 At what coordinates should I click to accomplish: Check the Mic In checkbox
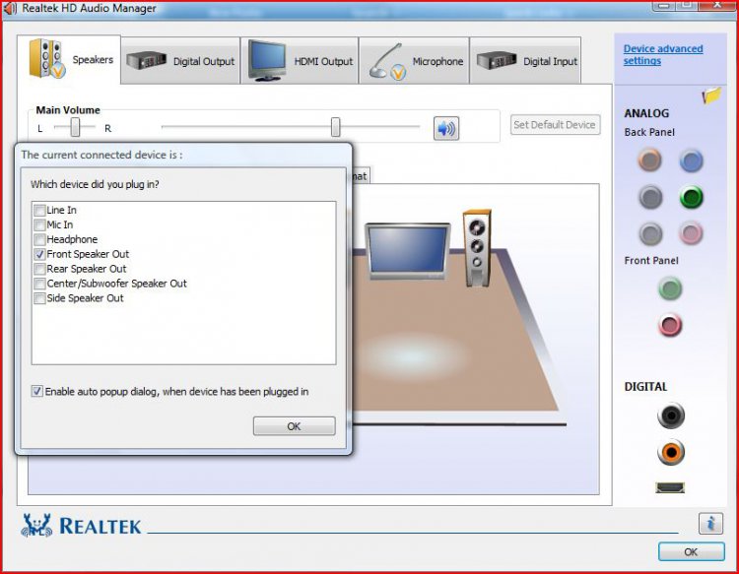[x=39, y=224]
